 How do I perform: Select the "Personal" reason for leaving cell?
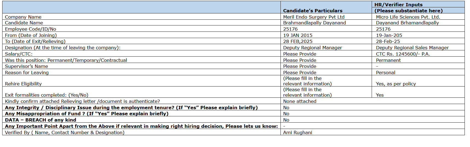pyautogui.click(x=385, y=73)
